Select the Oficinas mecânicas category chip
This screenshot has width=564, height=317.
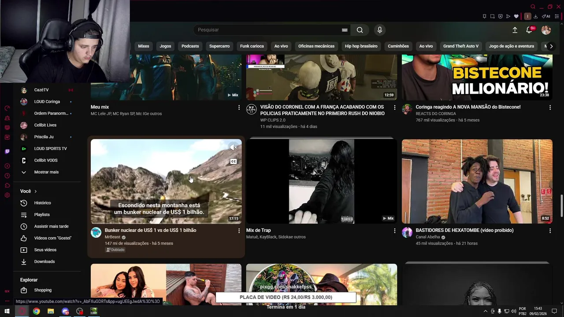316,46
